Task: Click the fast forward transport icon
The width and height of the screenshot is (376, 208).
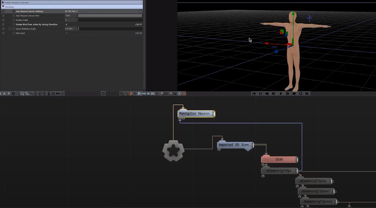Action: click(x=294, y=94)
